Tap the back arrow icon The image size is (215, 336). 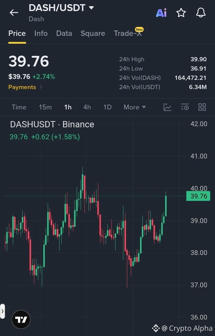point(14,13)
